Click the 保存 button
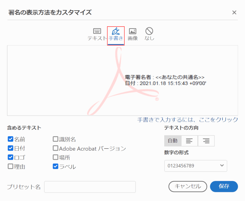 pyautogui.click(x=224, y=186)
